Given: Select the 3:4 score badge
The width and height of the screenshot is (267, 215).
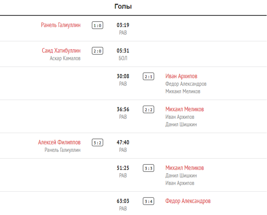Looking at the screenshot, I should [148, 201].
